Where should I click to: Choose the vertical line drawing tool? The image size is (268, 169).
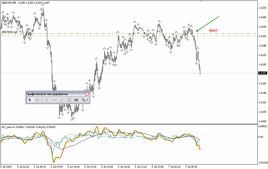click(x=47, y=100)
